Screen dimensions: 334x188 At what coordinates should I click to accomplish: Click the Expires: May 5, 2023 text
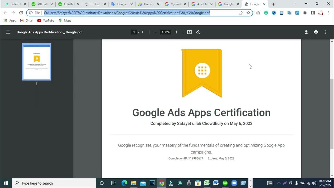click(221, 158)
